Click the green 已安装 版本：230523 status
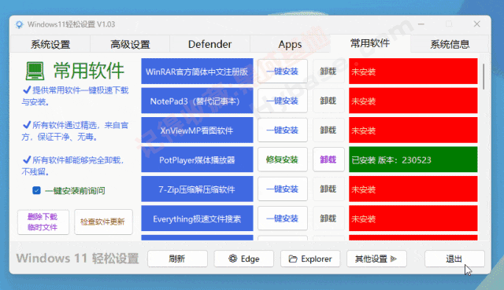 (413, 160)
